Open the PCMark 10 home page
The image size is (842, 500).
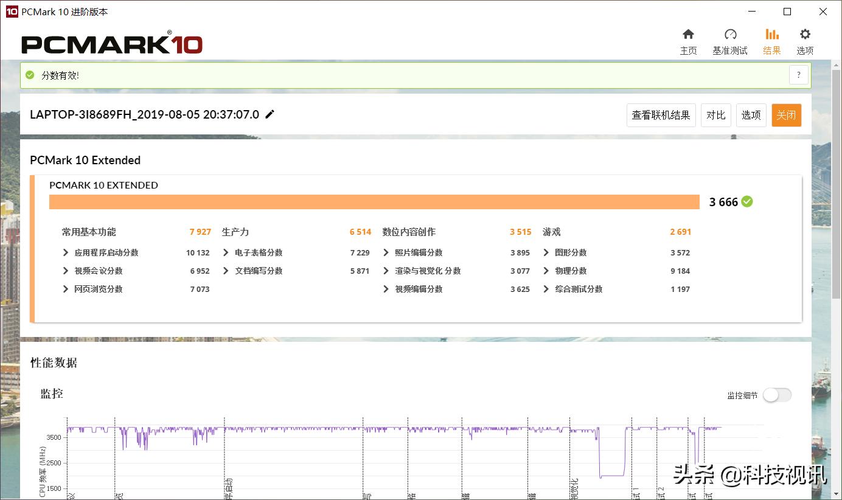coord(688,40)
